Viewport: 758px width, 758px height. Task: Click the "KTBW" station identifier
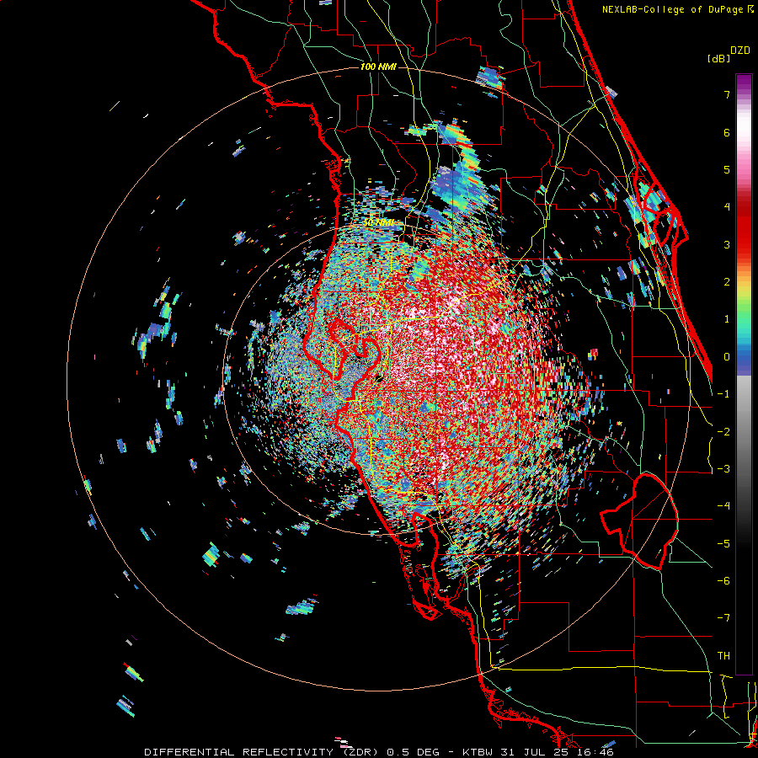pos(478,752)
